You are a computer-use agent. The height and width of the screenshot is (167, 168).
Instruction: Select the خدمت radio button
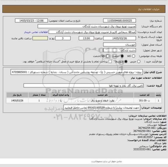click(x=122, y=56)
